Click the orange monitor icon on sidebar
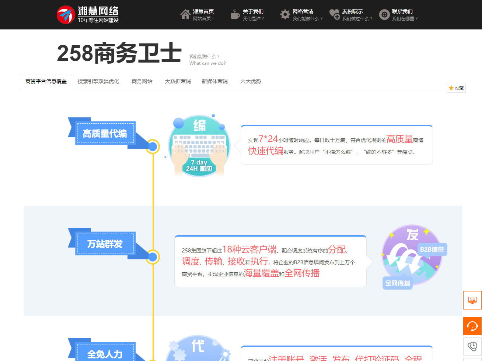The width and height of the screenshot is (482, 361). click(472, 300)
